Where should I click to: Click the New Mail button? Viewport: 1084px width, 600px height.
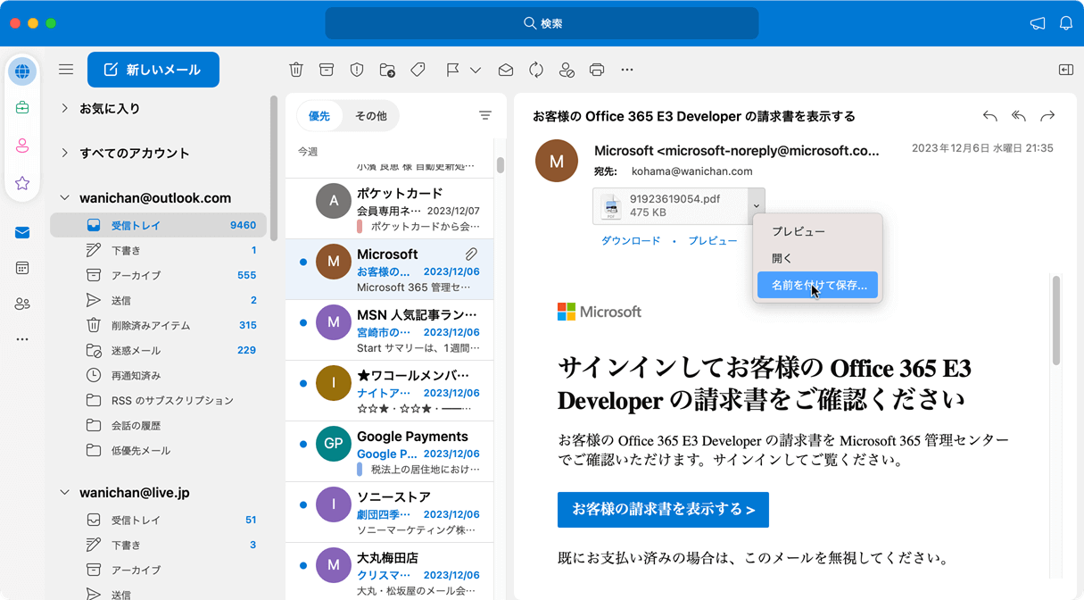click(153, 70)
